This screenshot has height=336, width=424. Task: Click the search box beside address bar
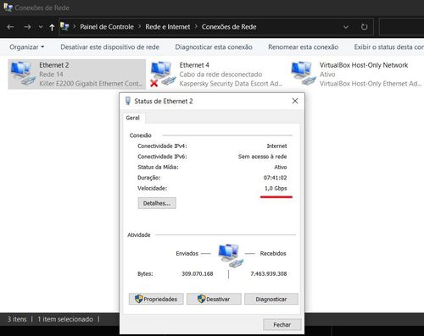click(x=401, y=27)
